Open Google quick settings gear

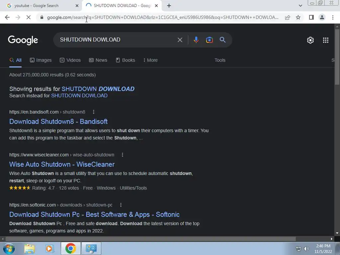click(310, 40)
